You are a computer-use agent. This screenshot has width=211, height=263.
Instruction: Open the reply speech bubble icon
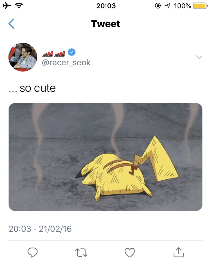[x=33, y=252]
